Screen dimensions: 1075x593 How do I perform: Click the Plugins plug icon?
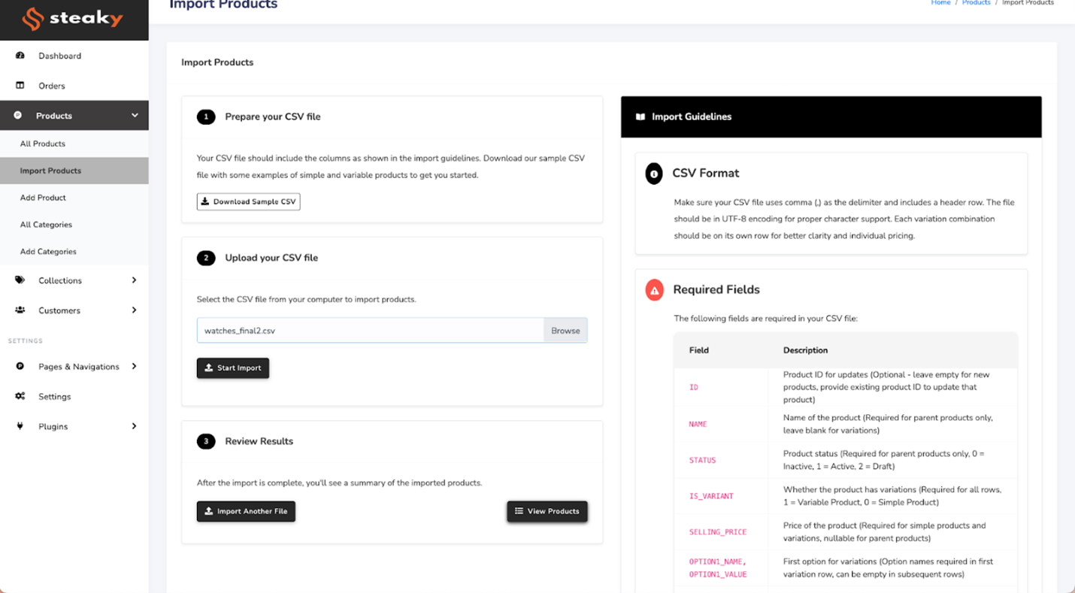coord(20,426)
